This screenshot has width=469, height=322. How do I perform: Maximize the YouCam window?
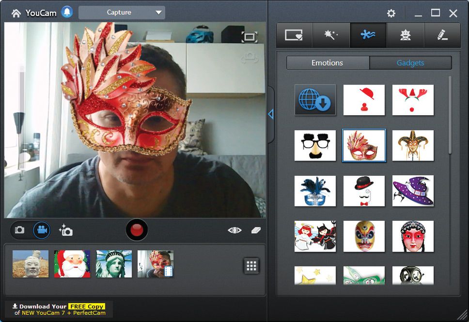point(436,13)
